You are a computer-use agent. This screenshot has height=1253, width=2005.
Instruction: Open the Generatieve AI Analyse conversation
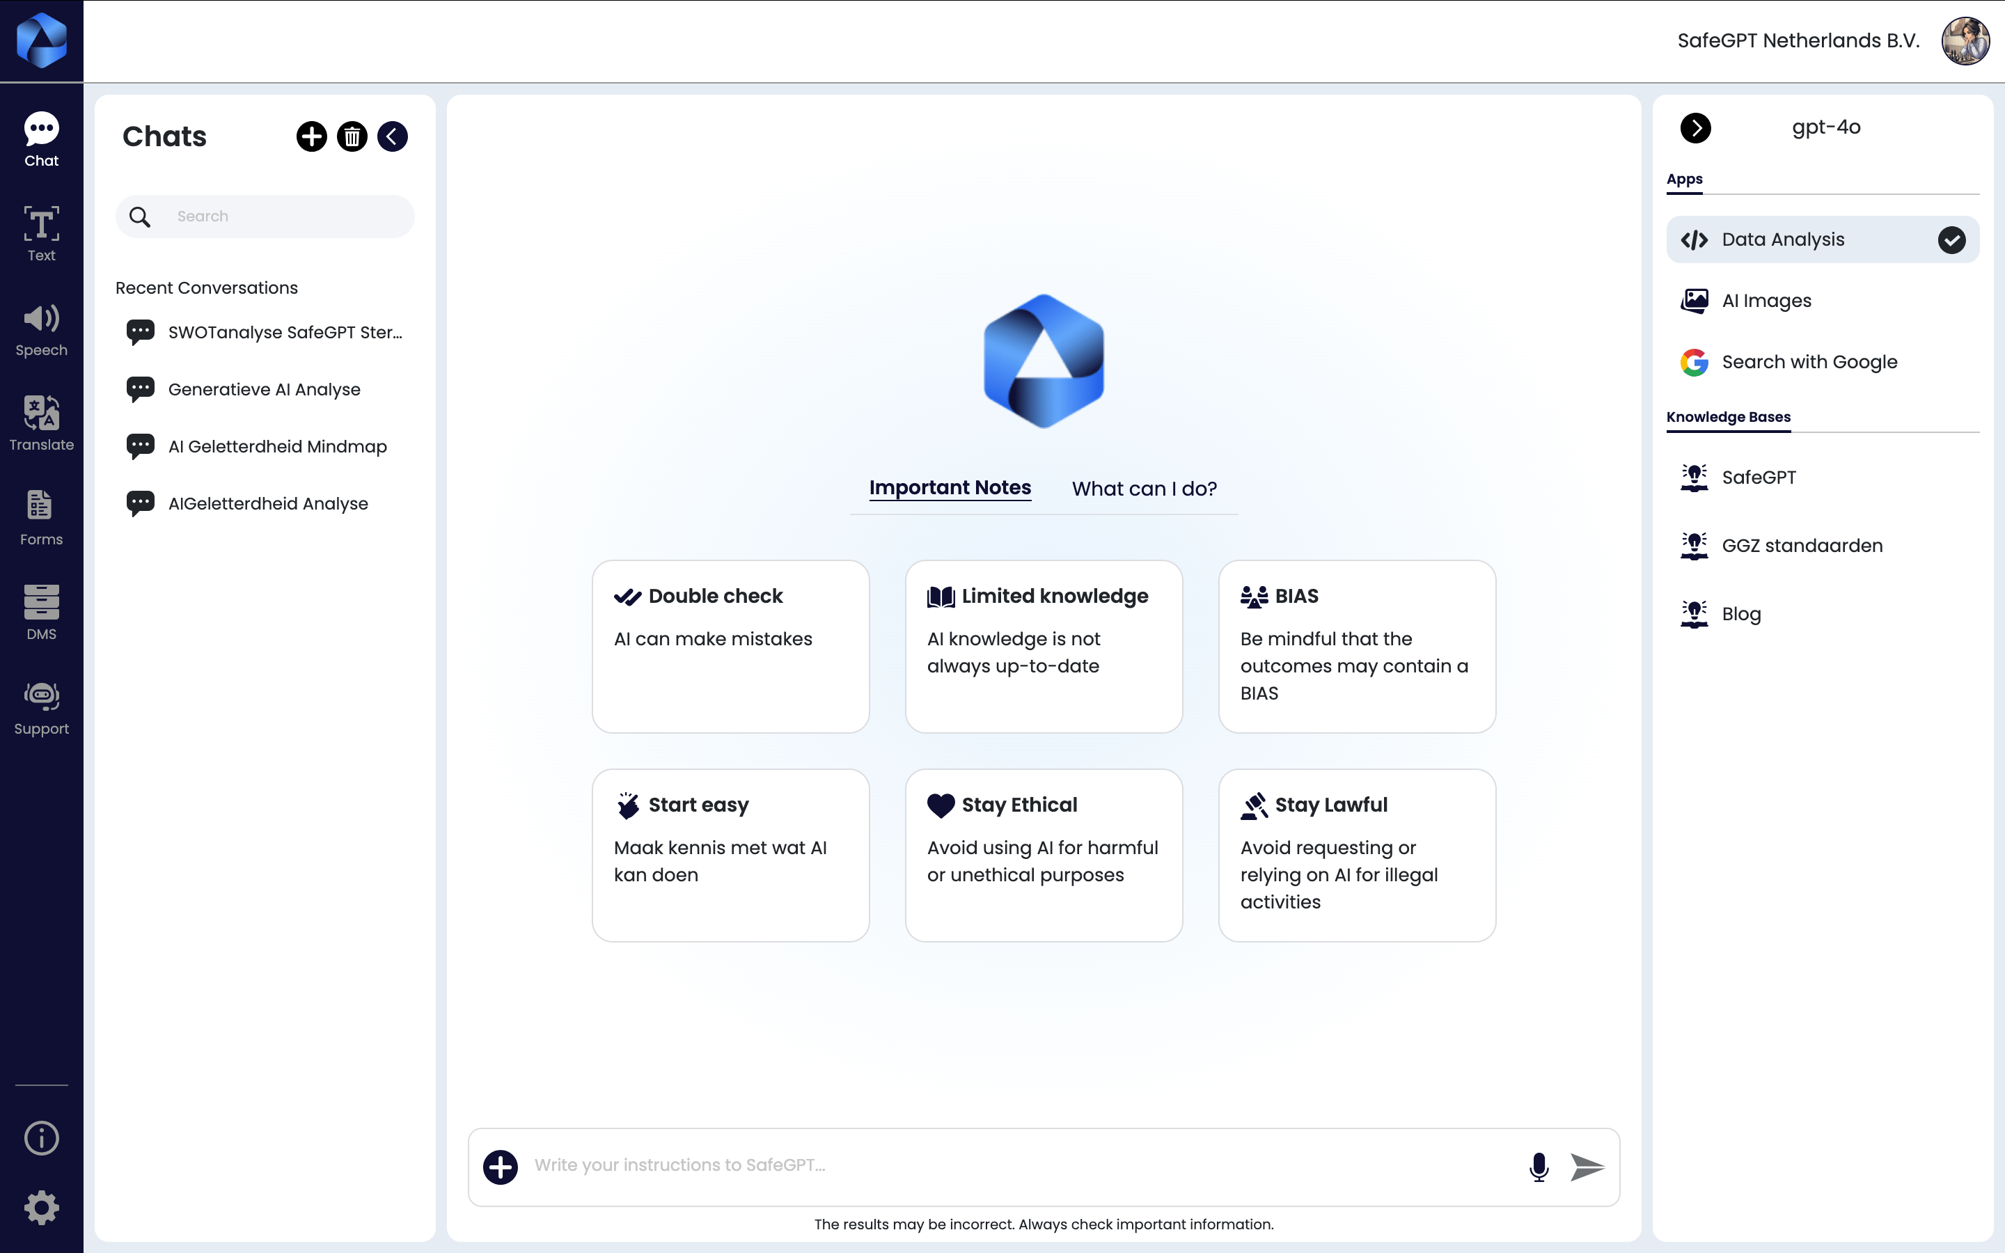263,390
